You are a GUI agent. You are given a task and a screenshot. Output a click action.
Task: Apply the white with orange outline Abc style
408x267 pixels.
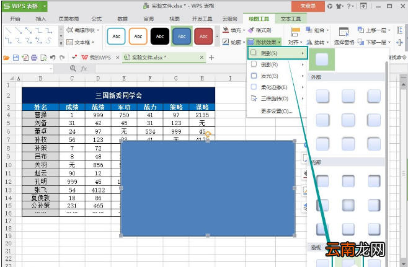coord(138,36)
